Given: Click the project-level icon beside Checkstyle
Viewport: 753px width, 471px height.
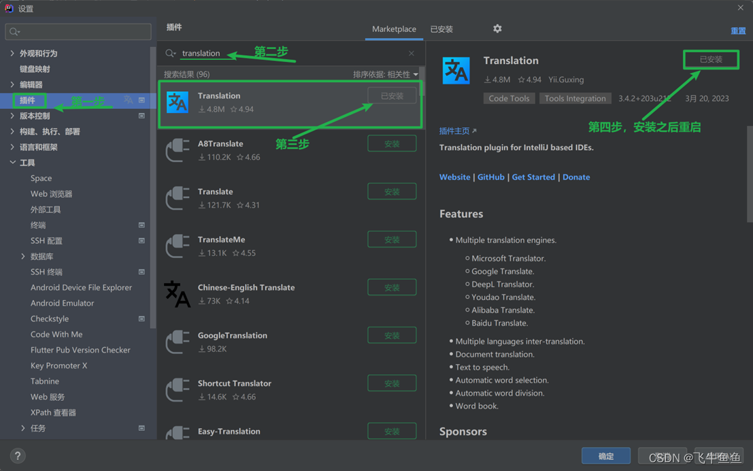Looking at the screenshot, I should pyautogui.click(x=141, y=319).
